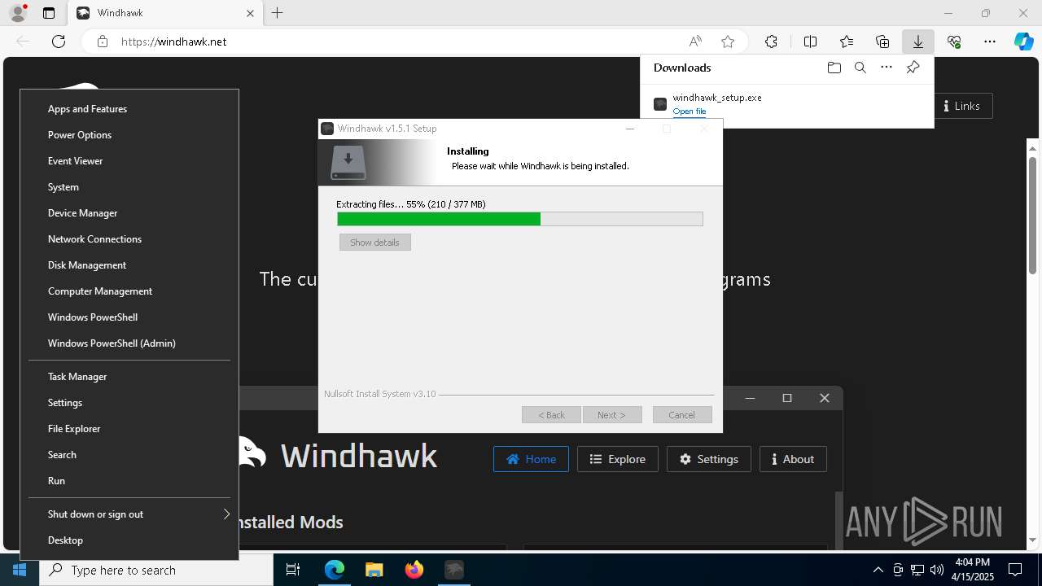Image resolution: width=1042 pixels, height=586 pixels.
Task: Open Edge profile icon
Action: pos(18,13)
